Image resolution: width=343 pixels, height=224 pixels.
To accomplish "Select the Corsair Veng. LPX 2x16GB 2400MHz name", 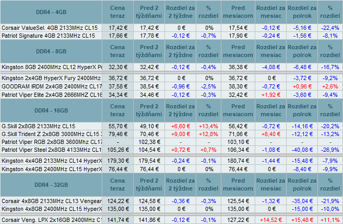I will point(52,220).
